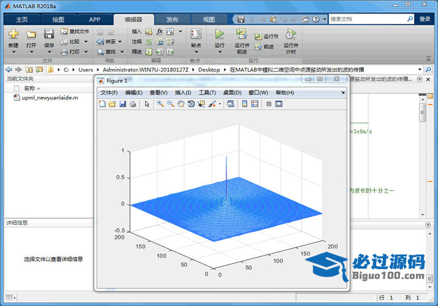The height and width of the screenshot is (306, 438).
Task: Insert a function with the fx icon
Action: coord(159,31)
